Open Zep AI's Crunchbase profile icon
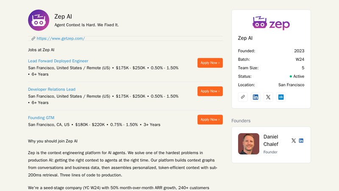 [281, 97]
